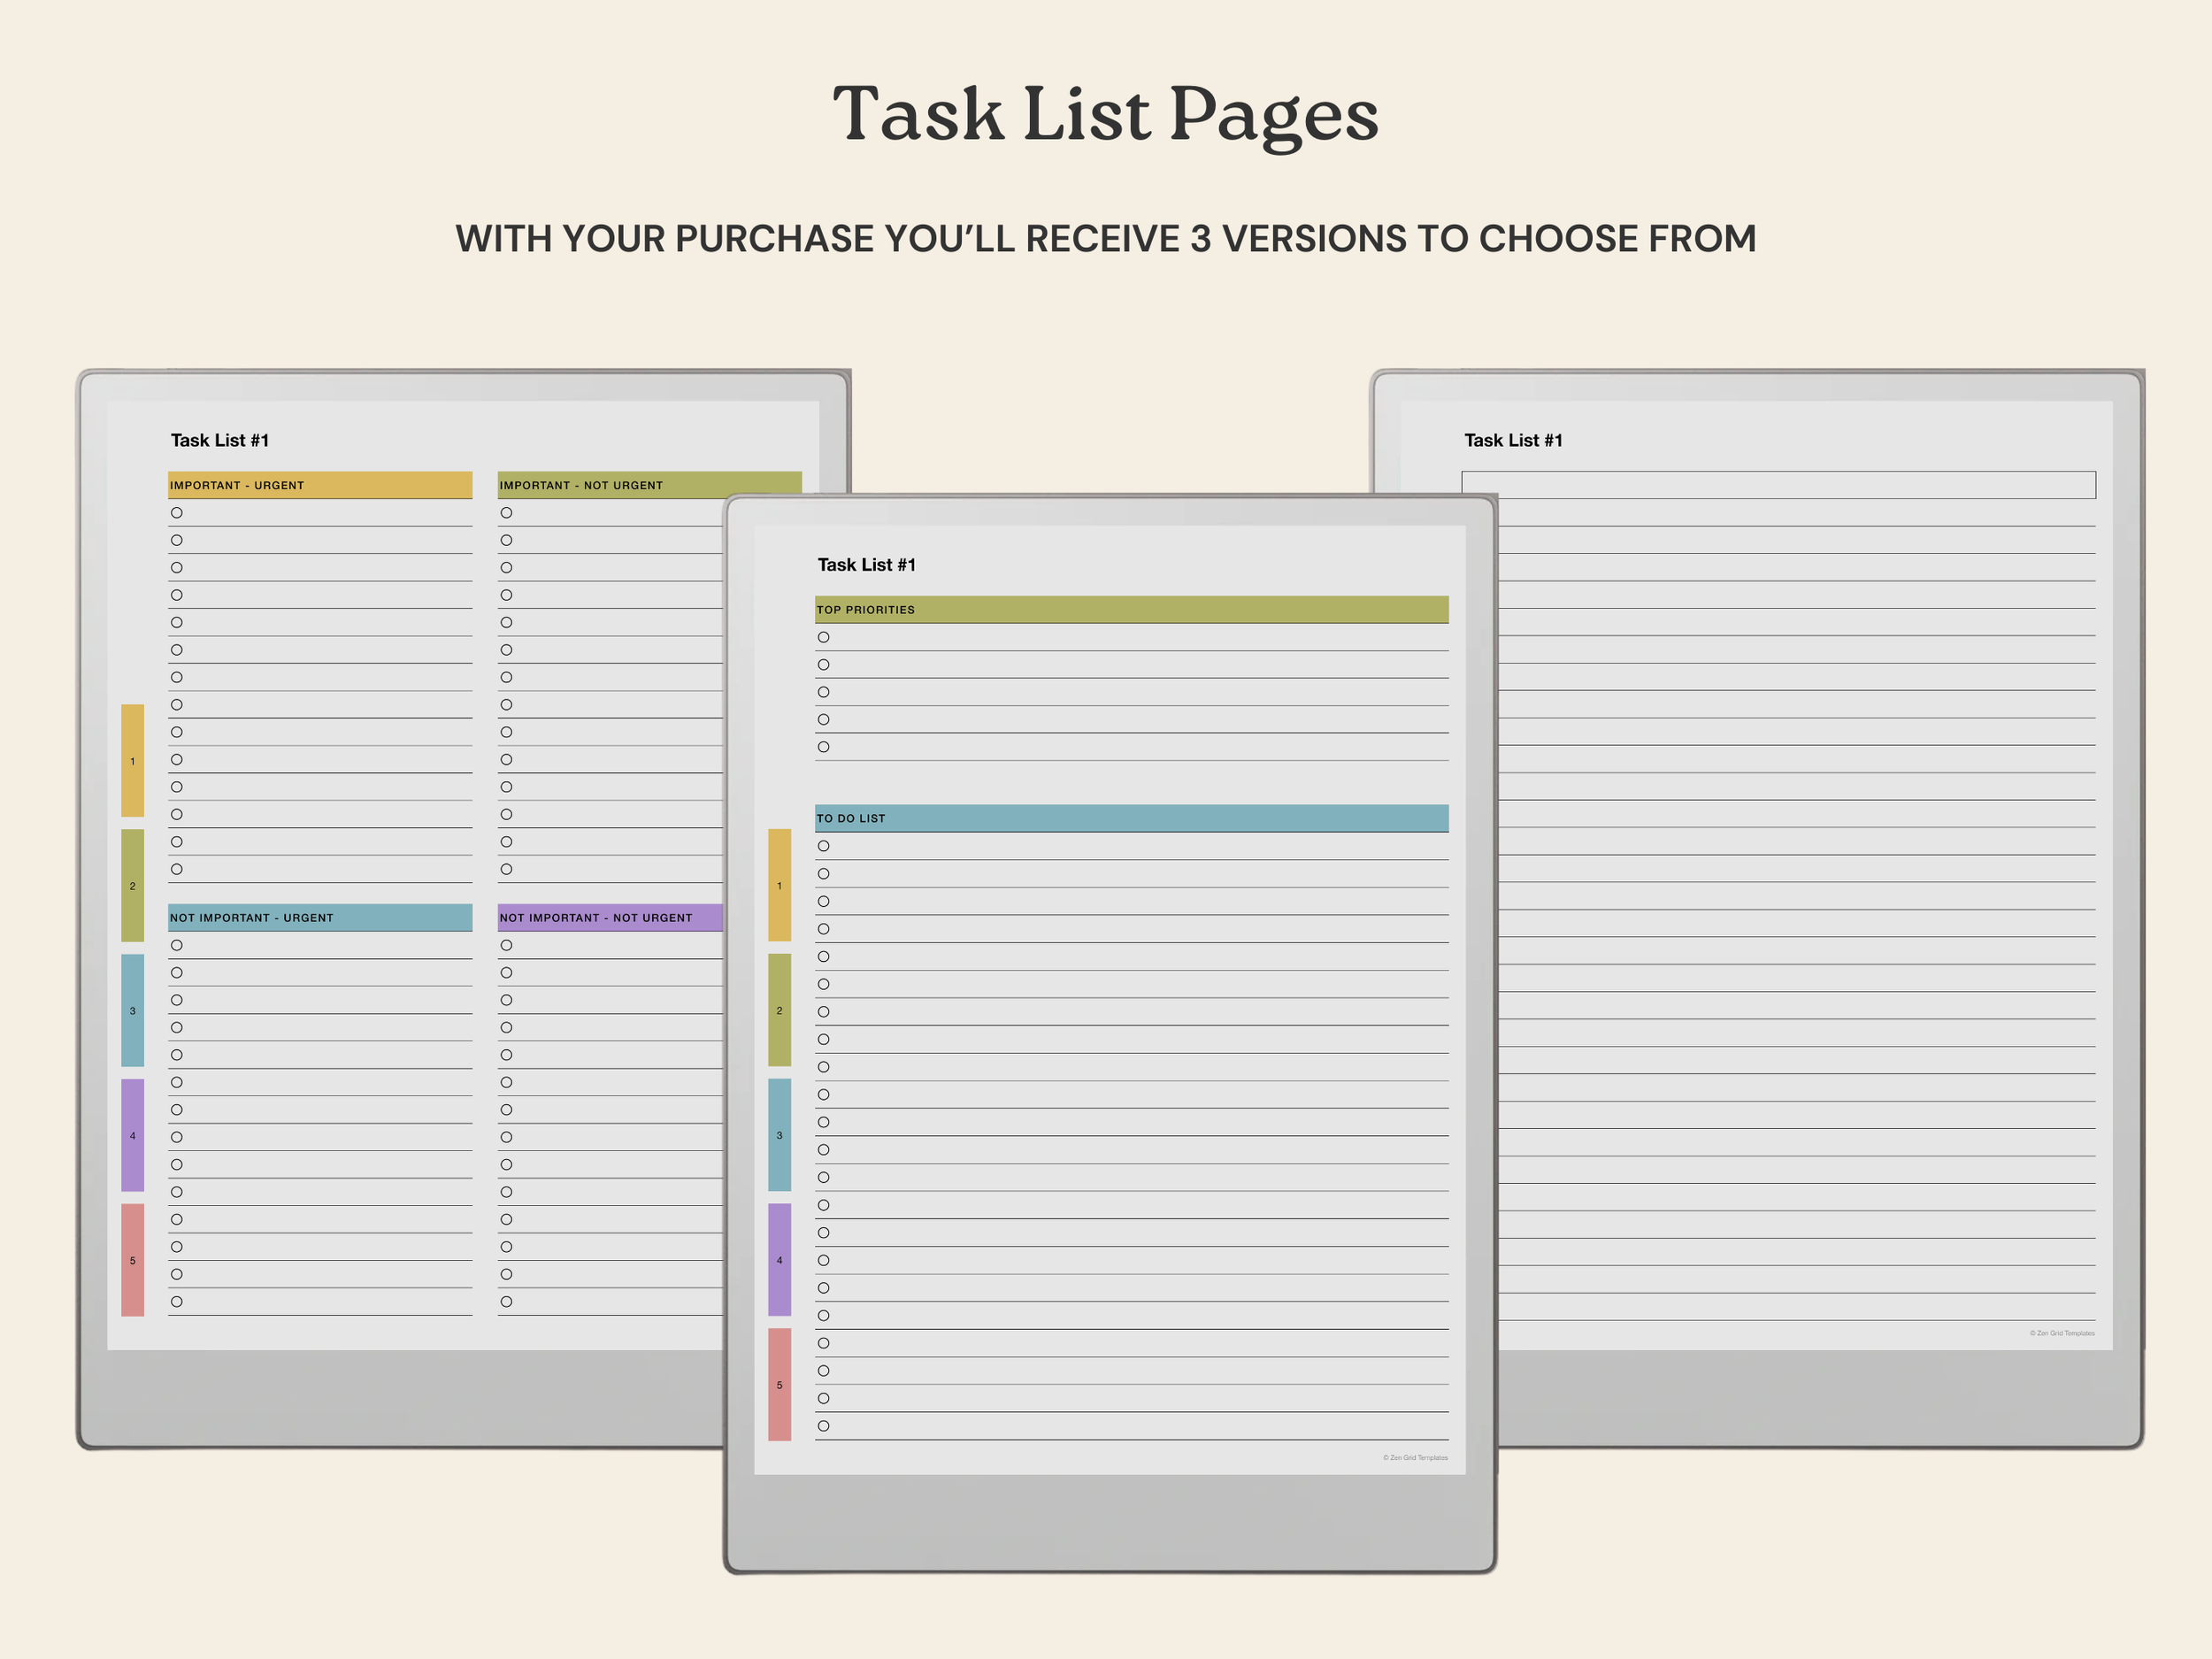Click yellow side tab 1 on center tablet

coord(779,885)
